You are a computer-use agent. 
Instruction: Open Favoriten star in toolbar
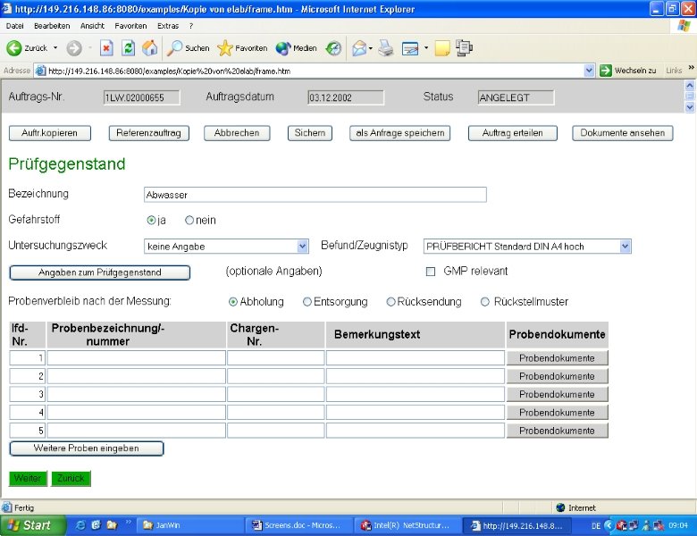coord(242,48)
